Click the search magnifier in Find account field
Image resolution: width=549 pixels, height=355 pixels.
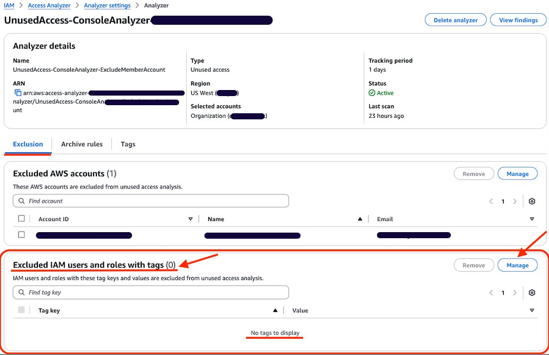21,200
